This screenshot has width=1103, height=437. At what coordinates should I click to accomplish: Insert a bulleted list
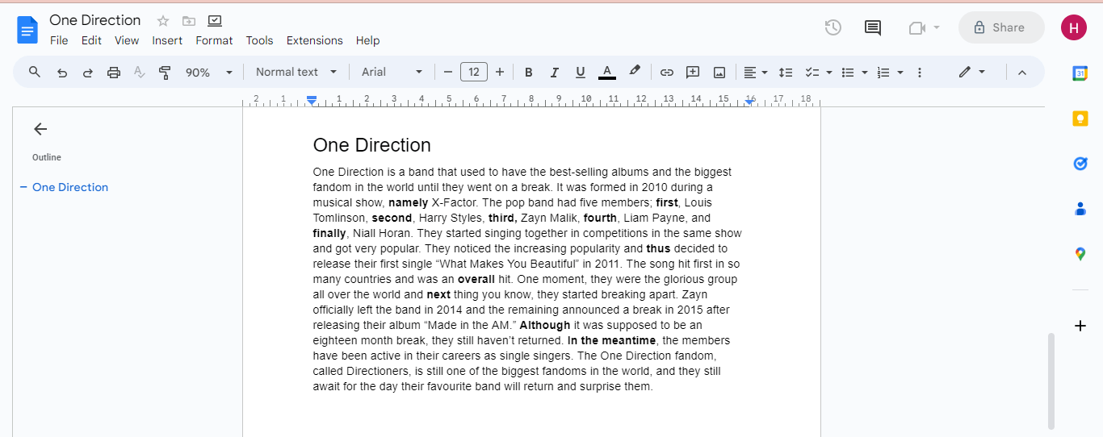pyautogui.click(x=848, y=73)
